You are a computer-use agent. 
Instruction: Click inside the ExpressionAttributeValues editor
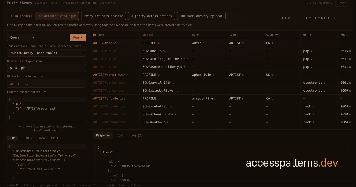47,109
